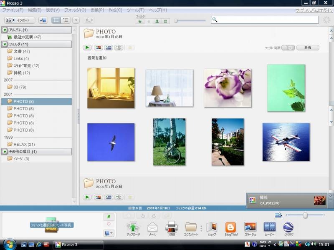Click the 印刷 (Print) printer icon
This screenshot has height=250, width=334.
tap(172, 227)
